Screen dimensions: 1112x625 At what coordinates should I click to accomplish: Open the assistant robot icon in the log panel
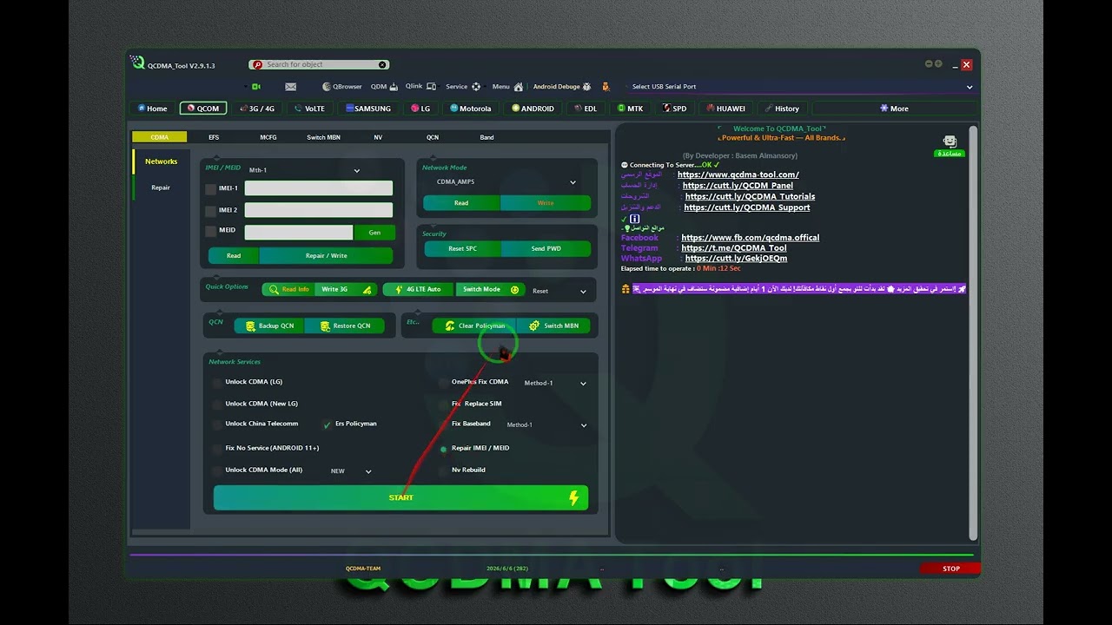950,141
